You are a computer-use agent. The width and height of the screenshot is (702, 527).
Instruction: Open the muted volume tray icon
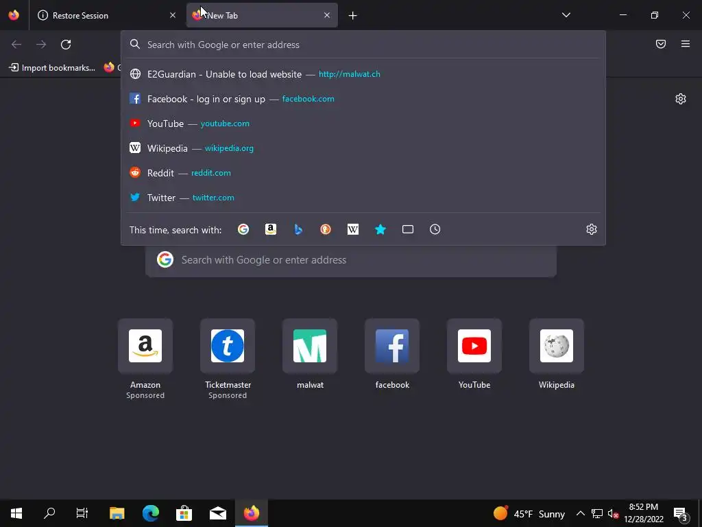pos(614,513)
